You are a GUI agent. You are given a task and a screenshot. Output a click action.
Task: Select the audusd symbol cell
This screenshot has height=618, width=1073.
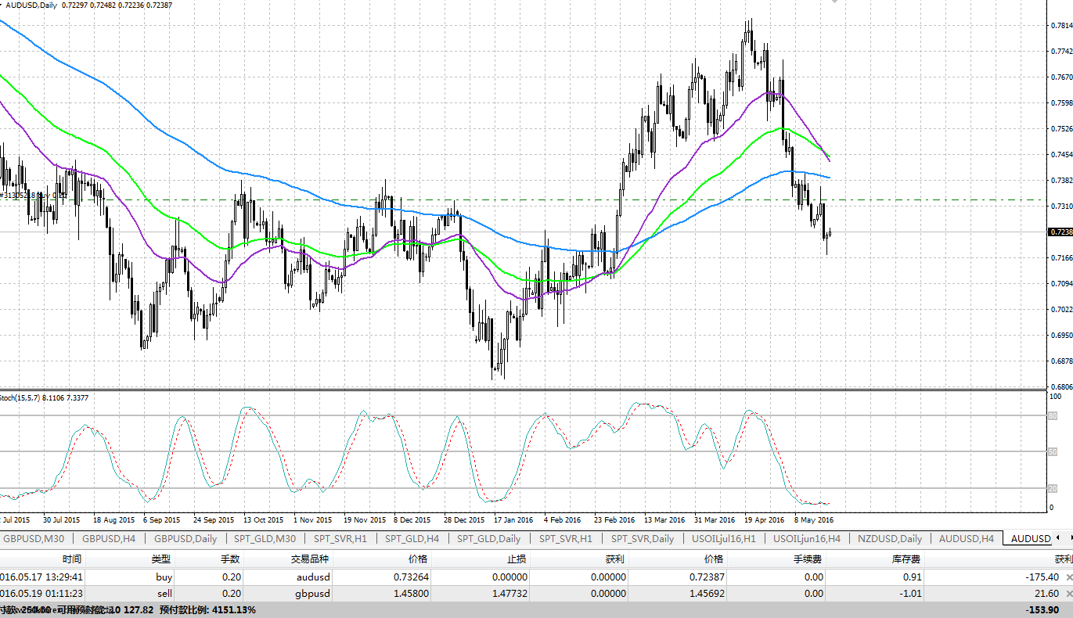[x=313, y=577]
